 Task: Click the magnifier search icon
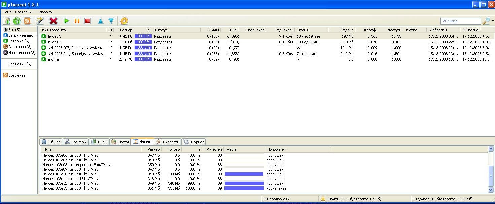point(486,21)
